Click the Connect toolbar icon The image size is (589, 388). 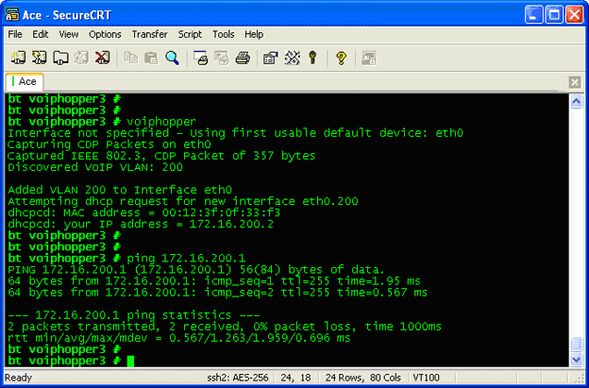17,58
